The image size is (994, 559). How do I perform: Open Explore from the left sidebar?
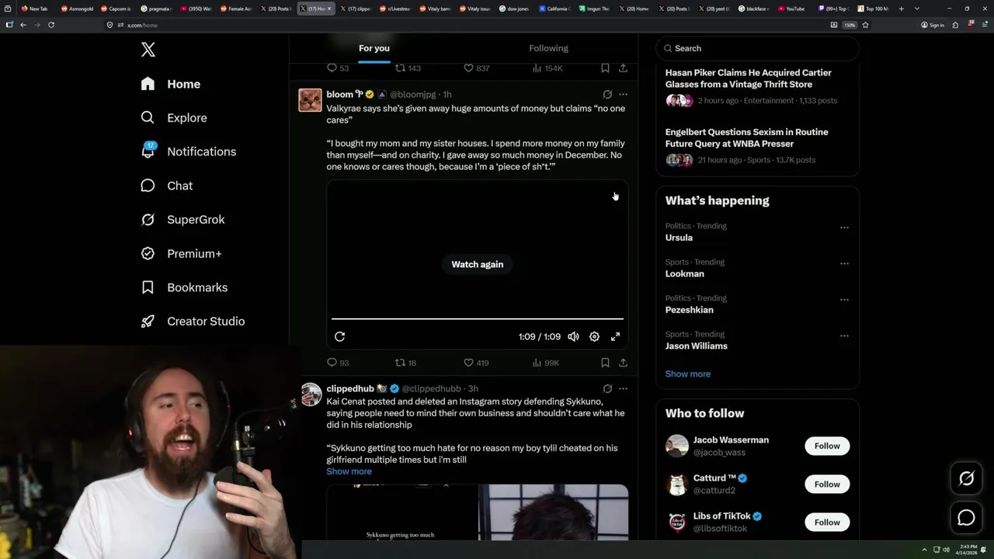point(174,118)
